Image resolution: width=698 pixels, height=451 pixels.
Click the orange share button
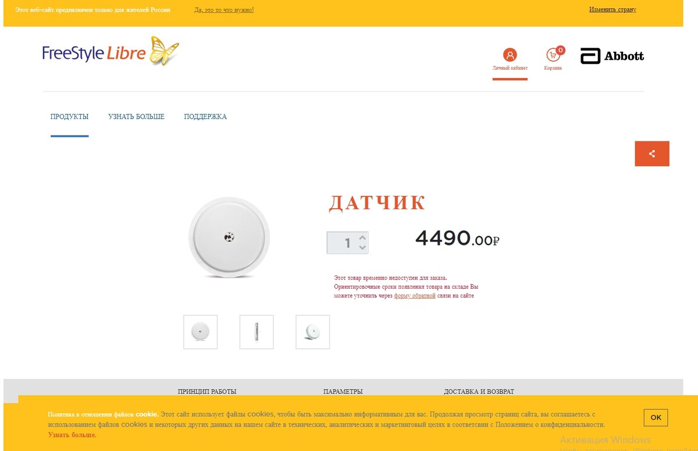click(x=652, y=154)
